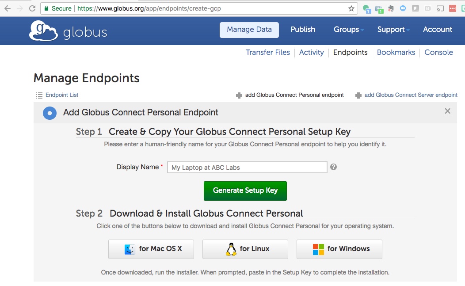Focus the Display Name input field

[247, 168]
